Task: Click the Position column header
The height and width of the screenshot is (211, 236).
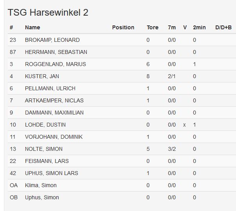Action: coord(123,27)
